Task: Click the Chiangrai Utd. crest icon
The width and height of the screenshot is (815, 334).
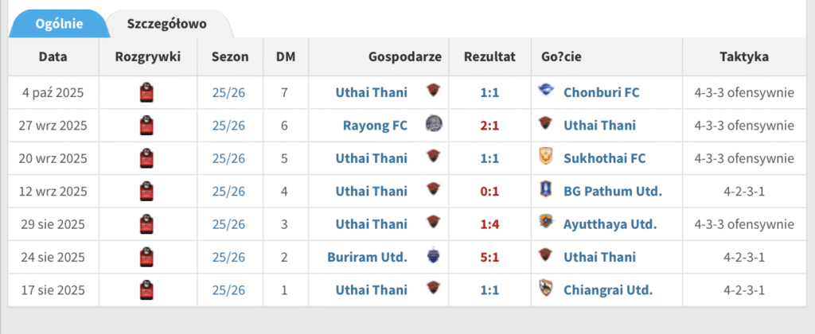Action: 545,289
